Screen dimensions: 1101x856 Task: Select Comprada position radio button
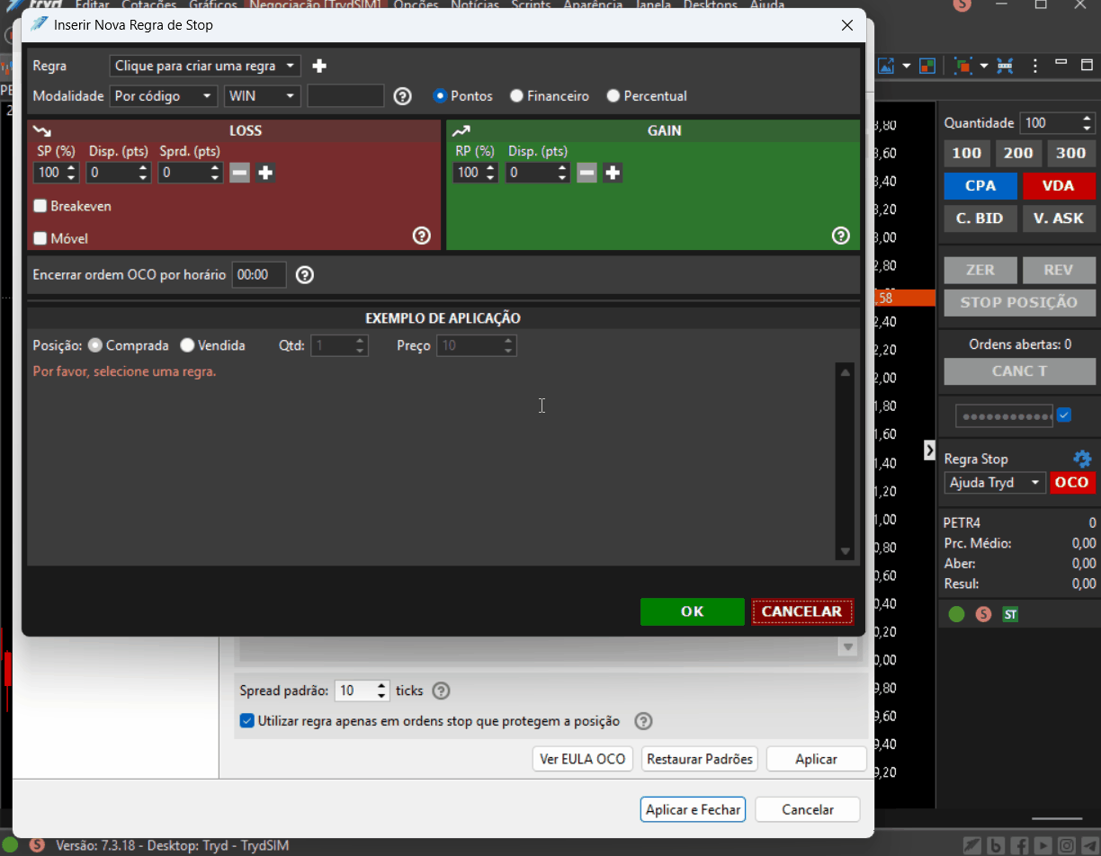click(x=95, y=345)
